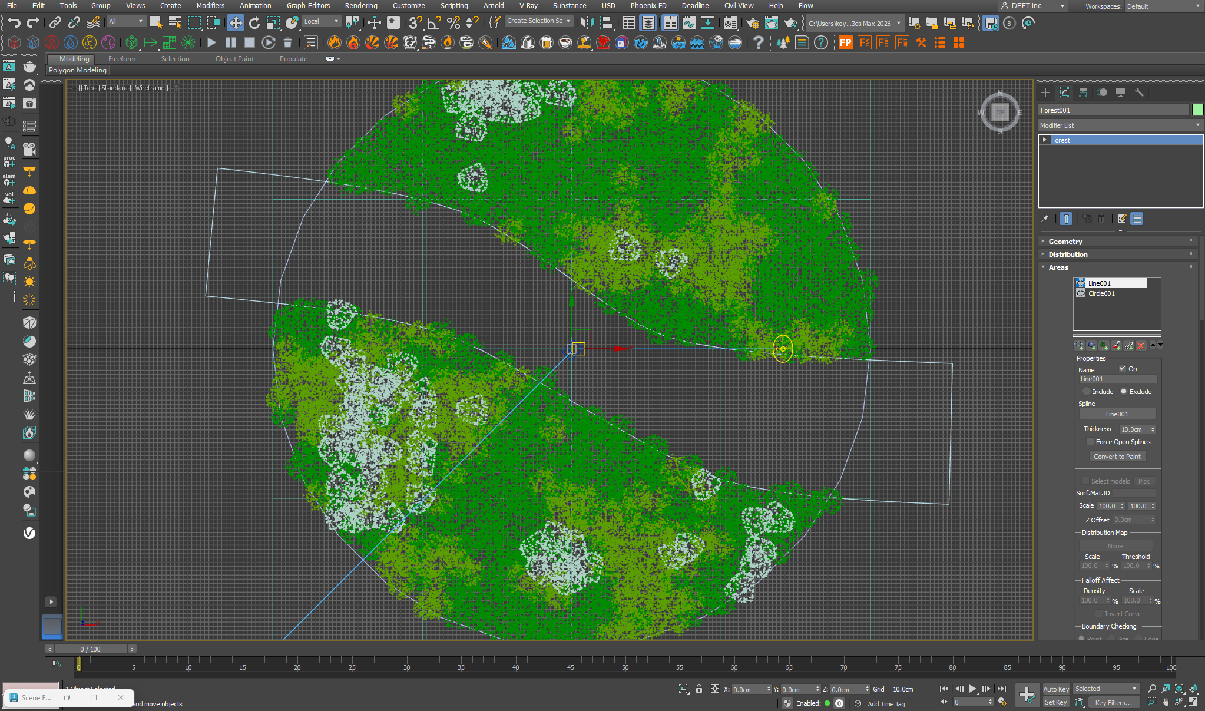Select the Include radio button
This screenshot has width=1205, height=711.
point(1087,392)
